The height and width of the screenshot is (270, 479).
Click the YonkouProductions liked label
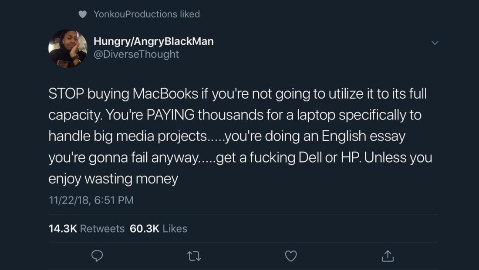coord(146,14)
